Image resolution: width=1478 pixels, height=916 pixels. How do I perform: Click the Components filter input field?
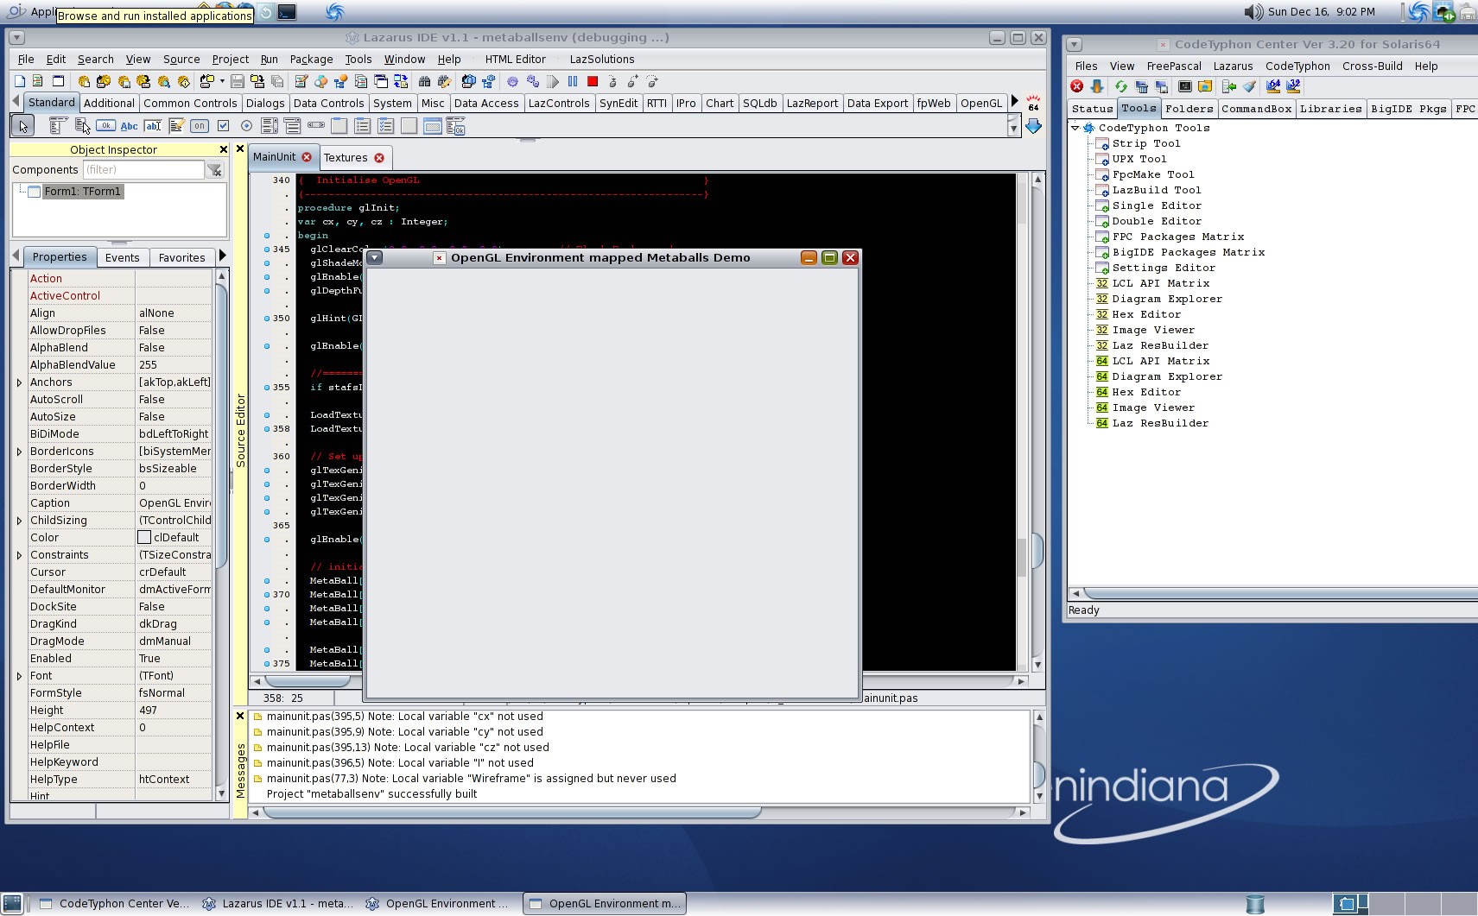tap(143, 170)
